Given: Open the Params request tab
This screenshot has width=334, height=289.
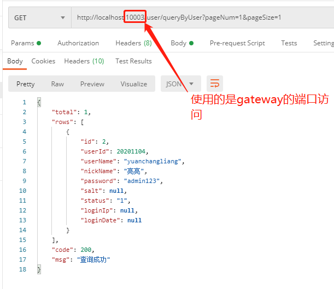Looking at the screenshot, I should 26,43.
